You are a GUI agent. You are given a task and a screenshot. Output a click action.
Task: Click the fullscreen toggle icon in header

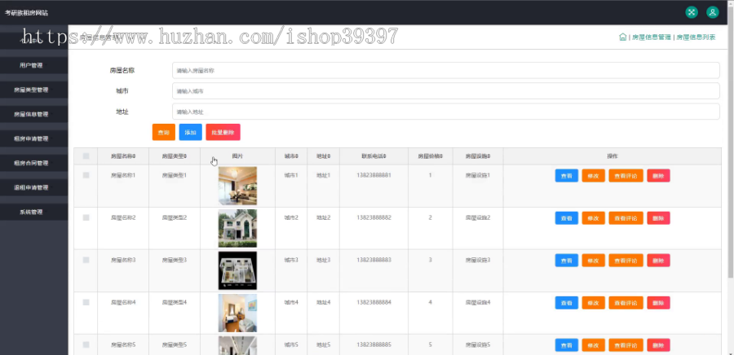click(x=692, y=12)
